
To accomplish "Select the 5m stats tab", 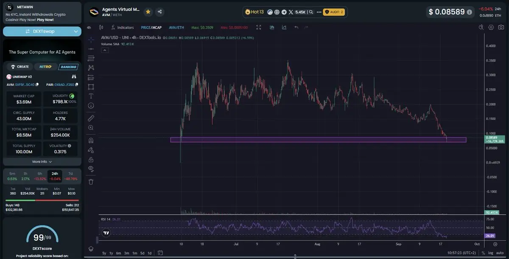I will click(12, 176).
